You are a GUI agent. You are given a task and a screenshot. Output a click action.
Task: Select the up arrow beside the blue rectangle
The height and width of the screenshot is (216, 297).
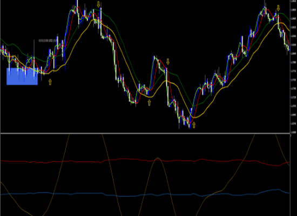tap(50, 82)
